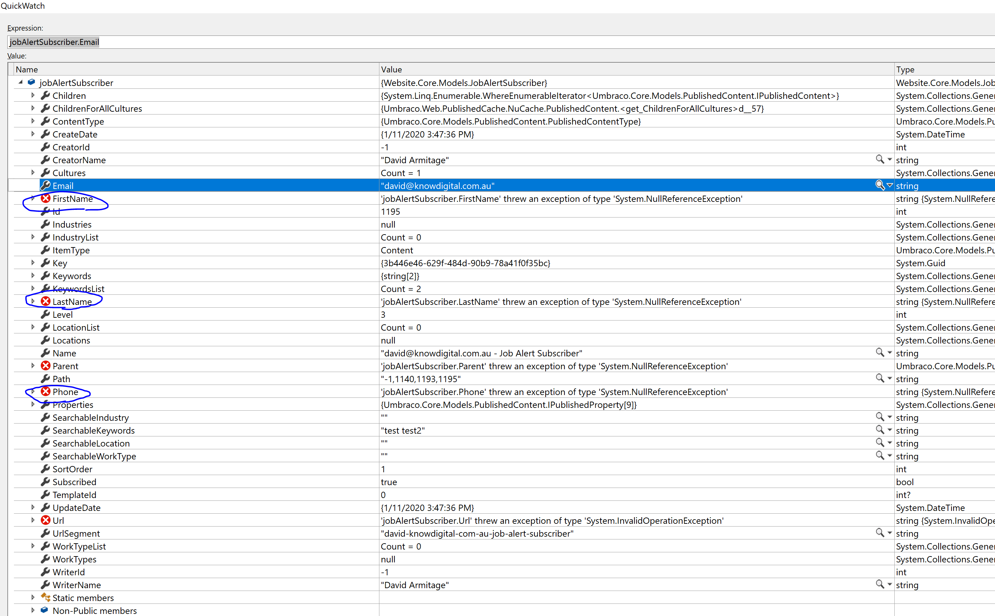This screenshot has height=616, width=995.
Task: Expand the ContentType property
Action: point(33,121)
